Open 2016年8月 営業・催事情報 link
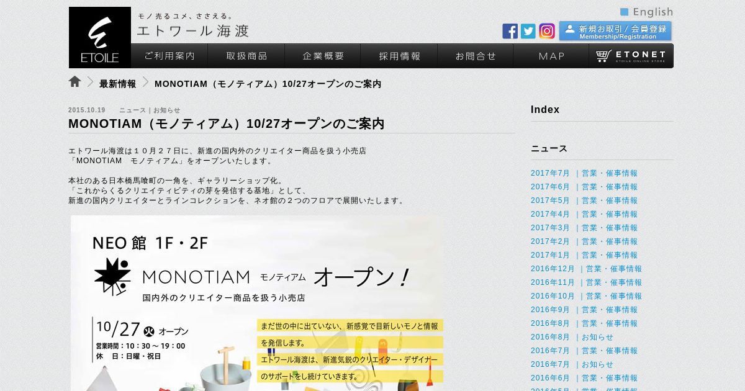This screenshot has width=745, height=391. coord(584,323)
